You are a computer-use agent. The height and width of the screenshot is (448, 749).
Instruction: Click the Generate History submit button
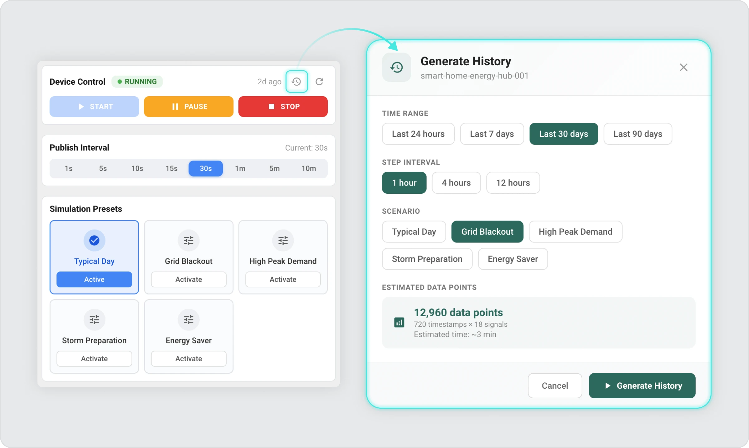point(642,386)
